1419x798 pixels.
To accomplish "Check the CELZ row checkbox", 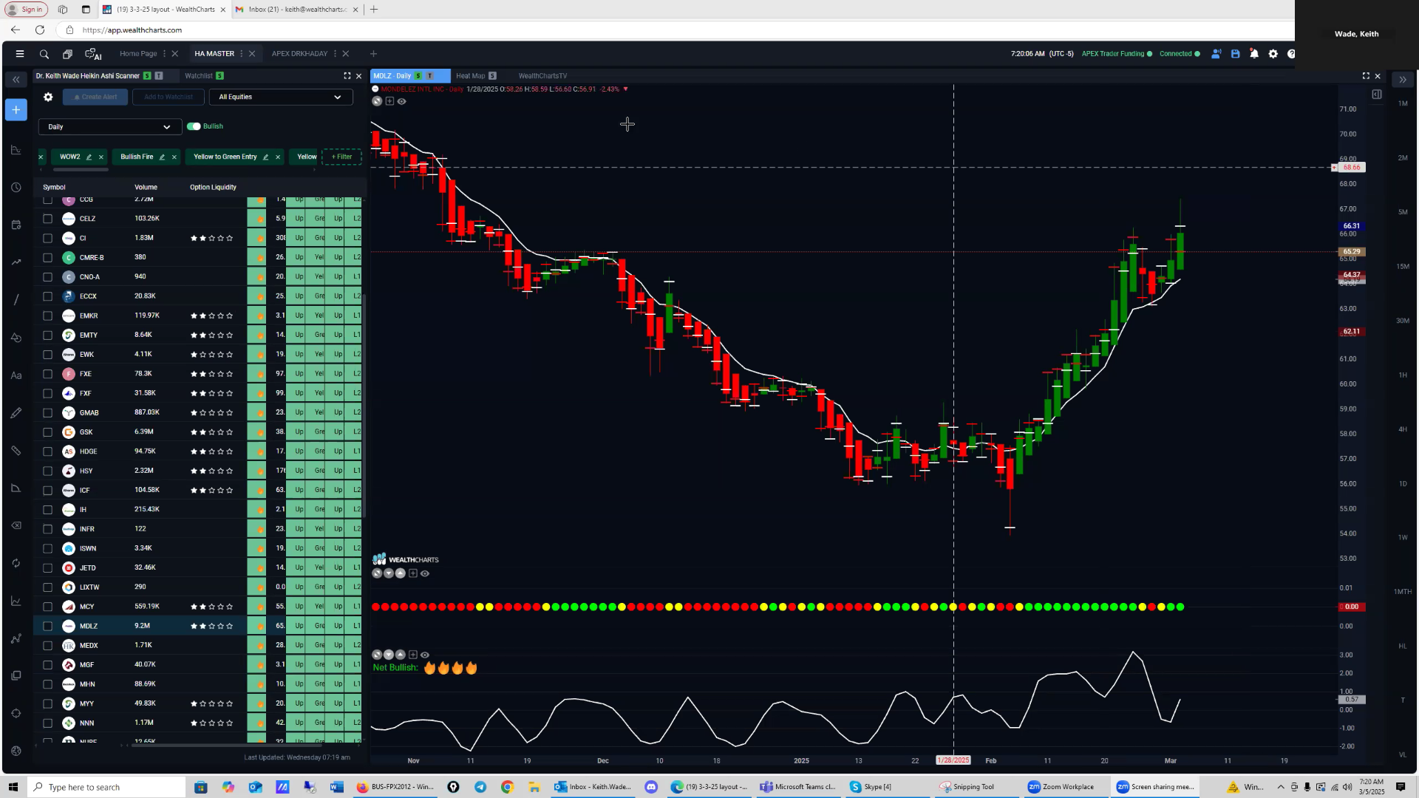I will (48, 219).
